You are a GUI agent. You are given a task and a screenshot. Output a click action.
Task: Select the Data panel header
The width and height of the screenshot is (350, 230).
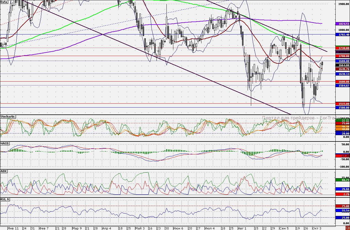coord(4,1)
